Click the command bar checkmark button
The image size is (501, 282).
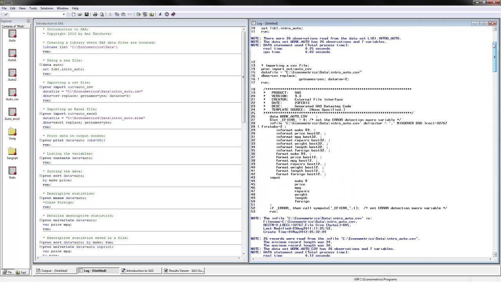click(6, 14)
